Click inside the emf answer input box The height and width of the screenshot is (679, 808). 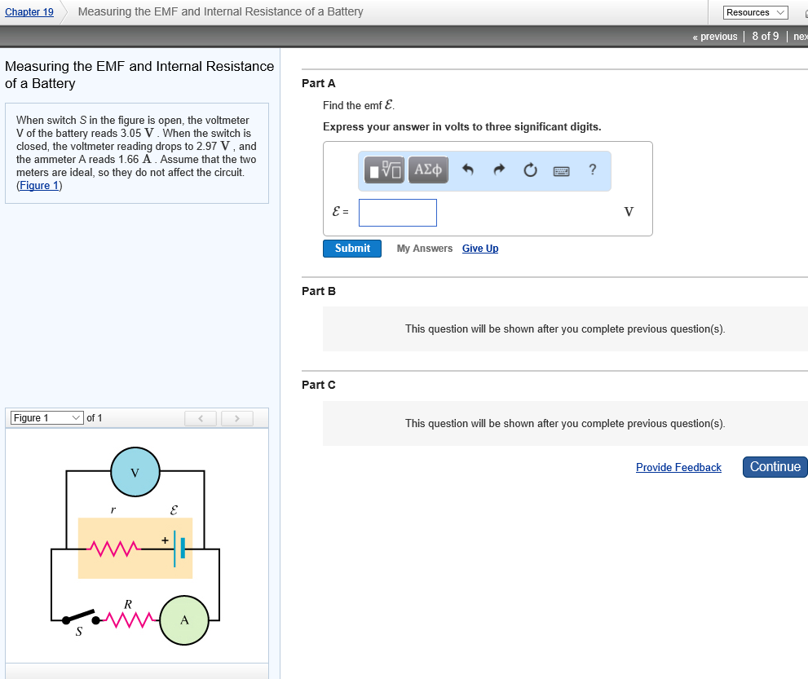[397, 212]
